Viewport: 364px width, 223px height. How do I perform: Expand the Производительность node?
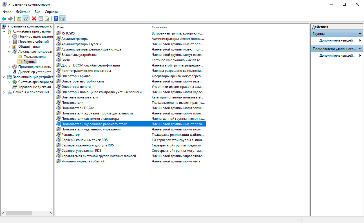coord(9,67)
